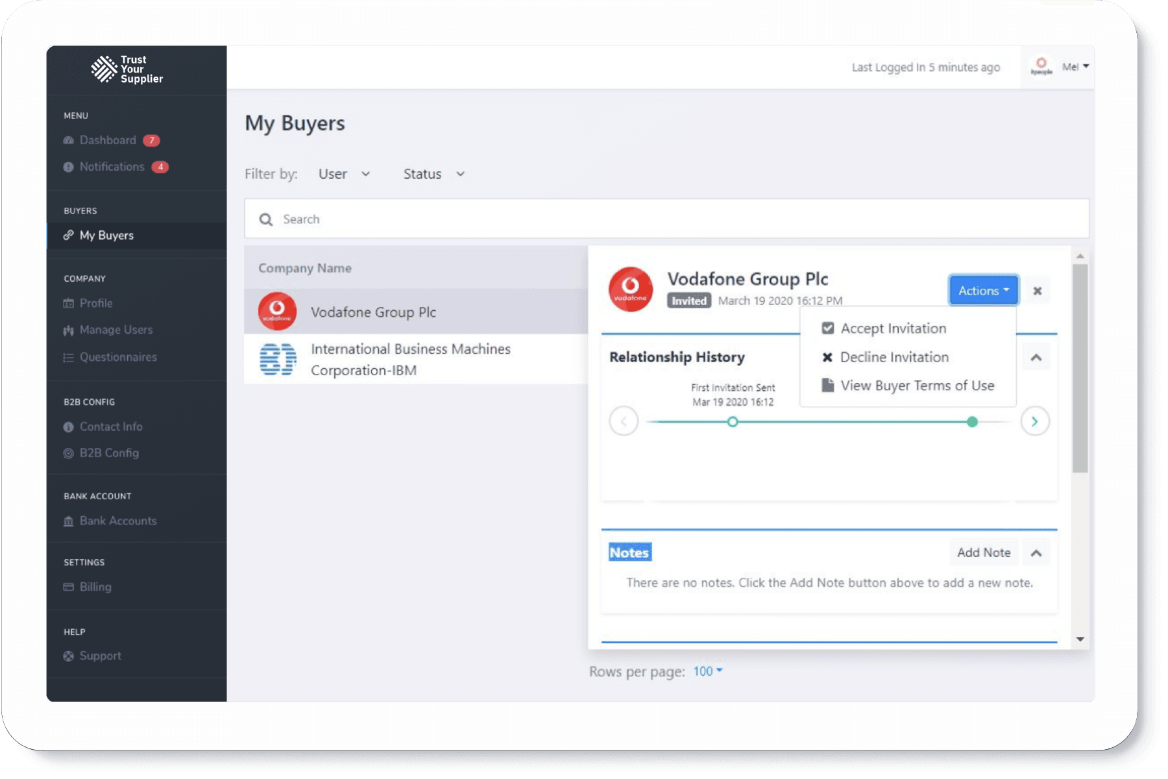Open Contact Info in sidebar

(x=111, y=427)
